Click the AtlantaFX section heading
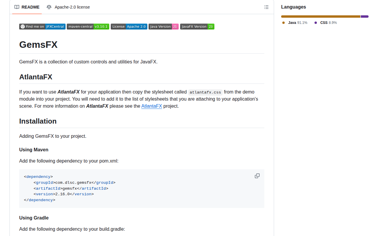378x236 pixels. point(36,77)
